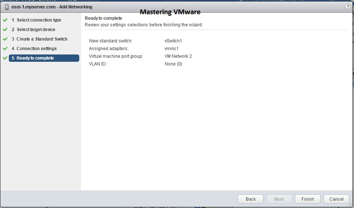Image resolution: width=354 pixels, height=208 pixels.
Task: Select step 5 Ready to complete
Action: click(44, 58)
